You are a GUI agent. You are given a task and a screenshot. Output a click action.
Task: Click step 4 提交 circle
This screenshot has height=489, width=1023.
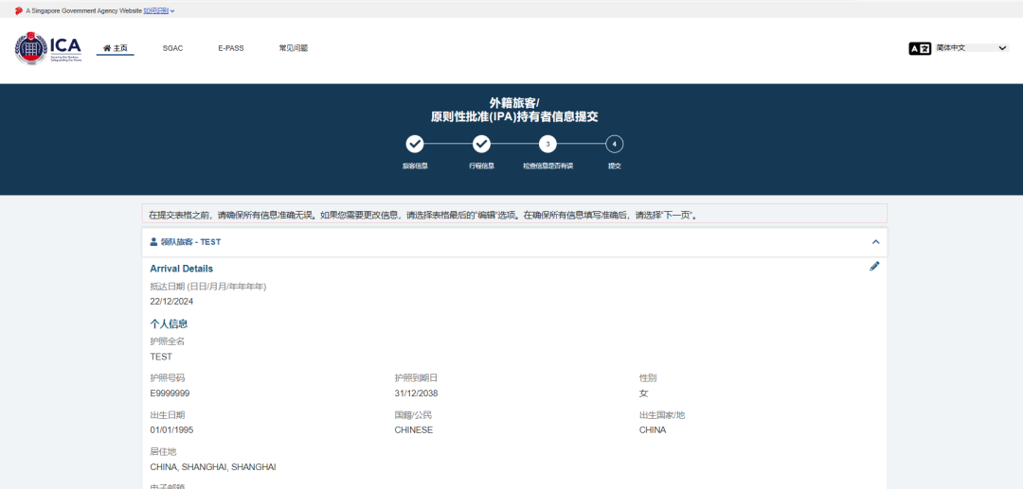point(615,144)
